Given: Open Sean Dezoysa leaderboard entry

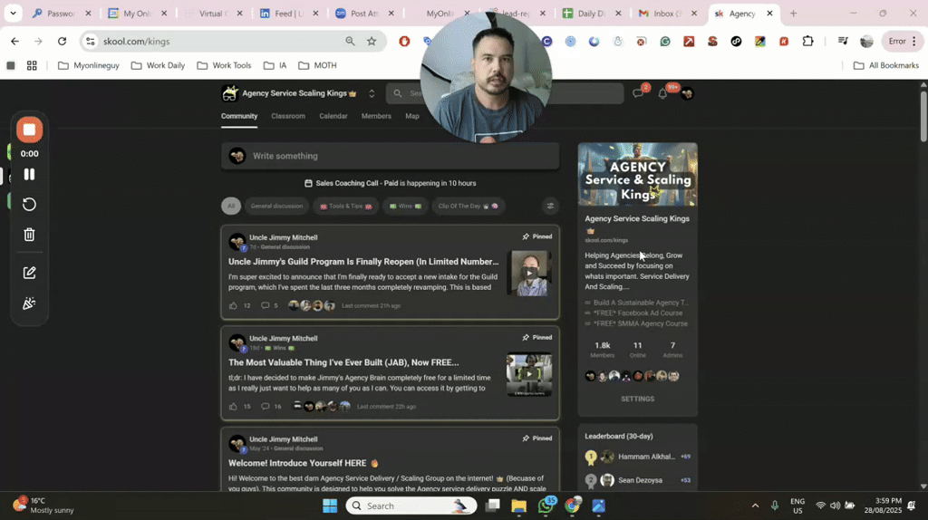Looking at the screenshot, I should (640, 480).
